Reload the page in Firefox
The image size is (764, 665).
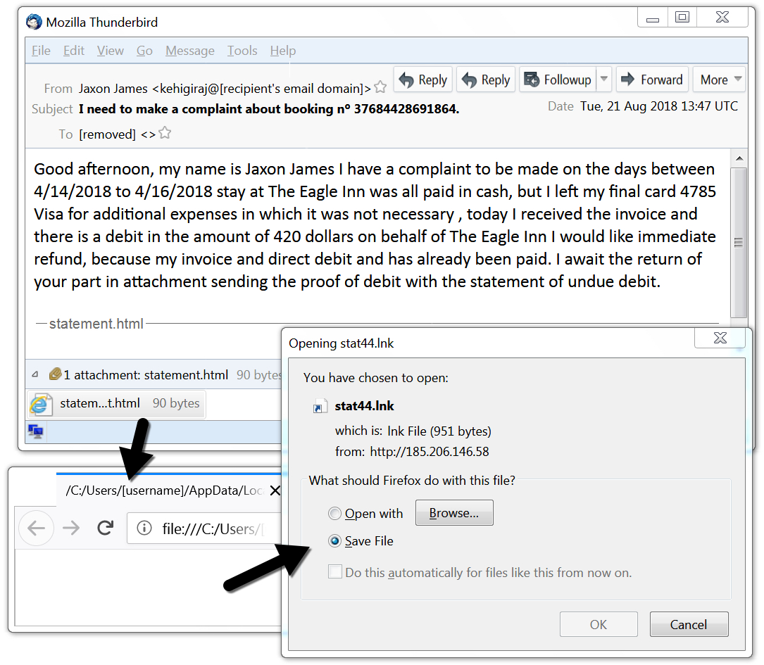click(105, 528)
